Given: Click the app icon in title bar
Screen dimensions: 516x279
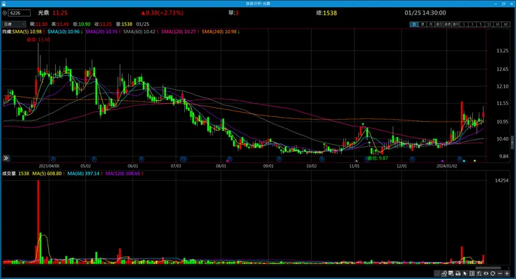Looking at the screenshot, I should 3,3.
